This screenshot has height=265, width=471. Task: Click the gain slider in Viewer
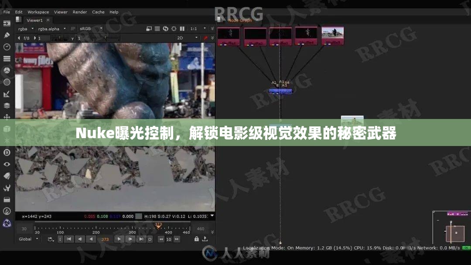point(59,38)
